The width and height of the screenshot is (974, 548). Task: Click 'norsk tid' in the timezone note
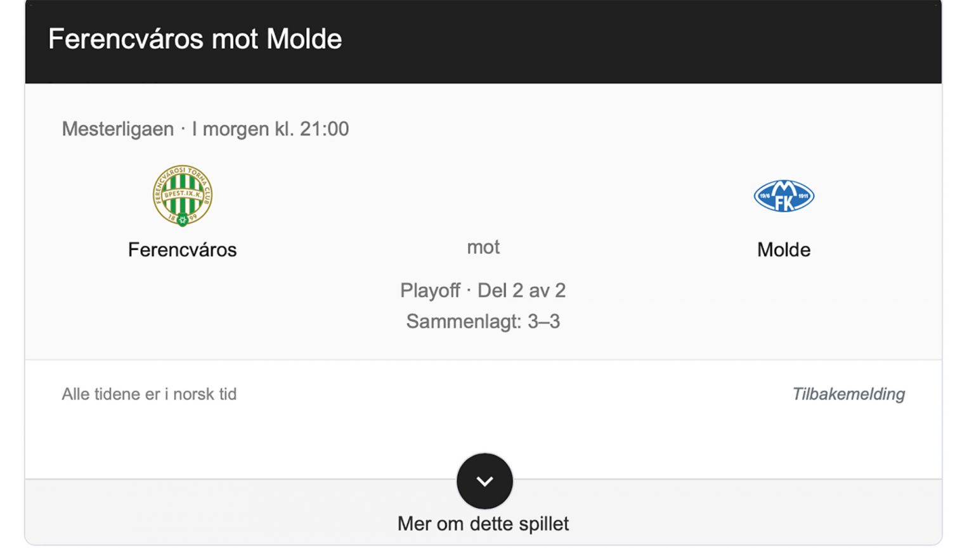(205, 394)
